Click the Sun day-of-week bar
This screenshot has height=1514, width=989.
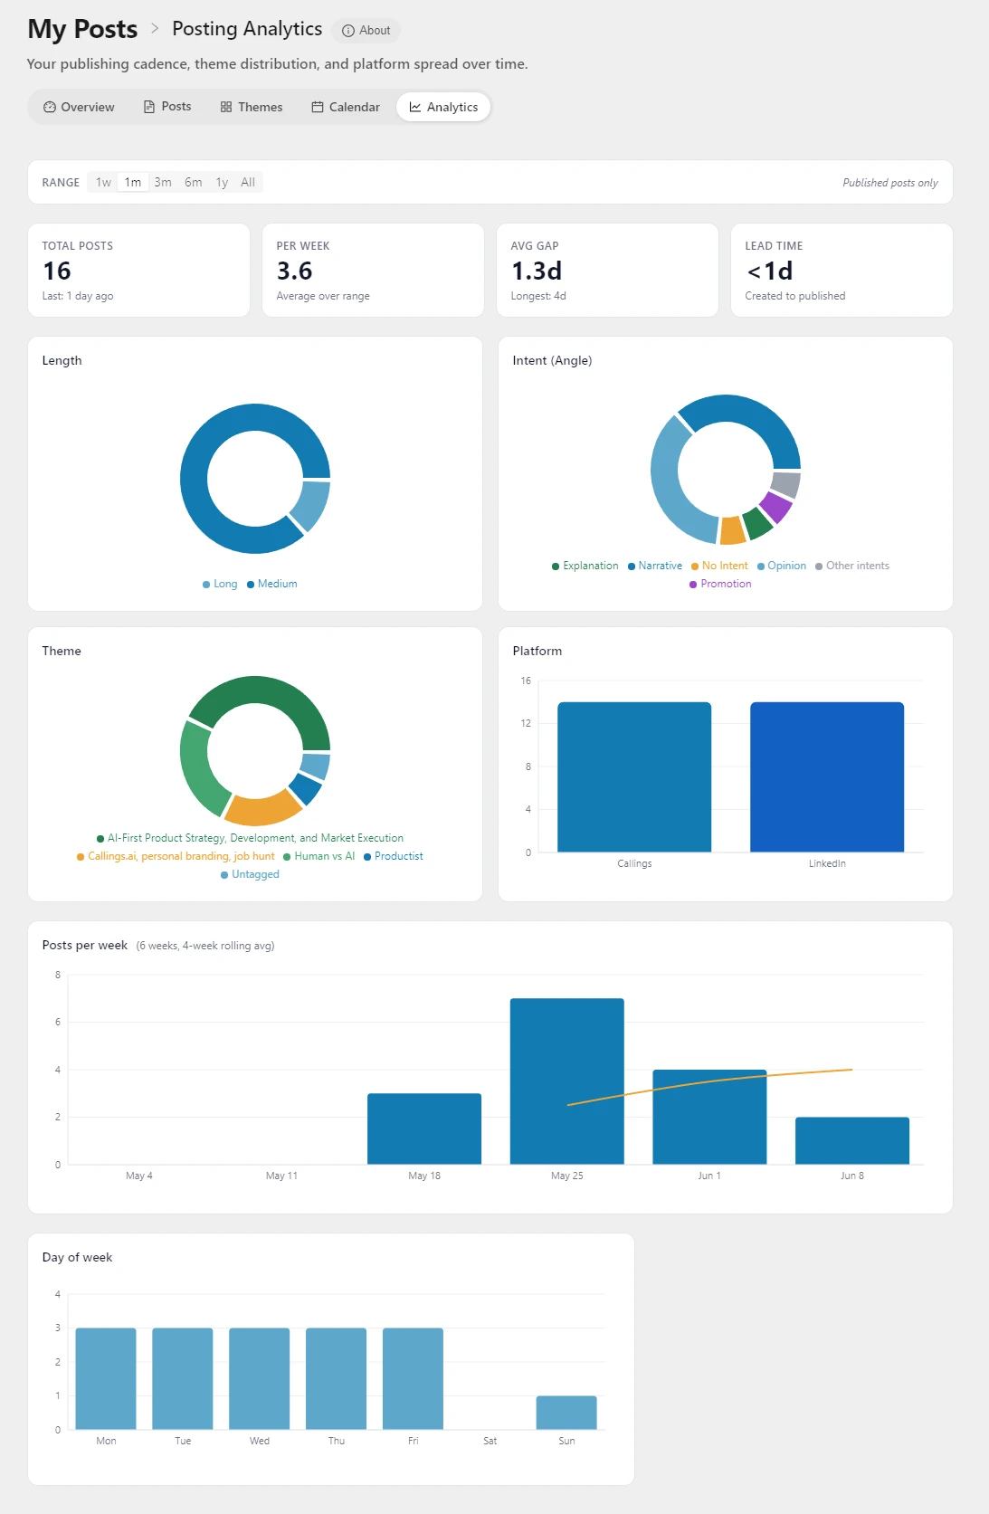click(566, 1413)
